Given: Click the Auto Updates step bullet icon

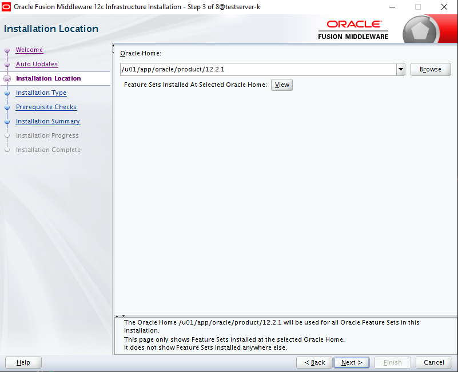Looking at the screenshot, I should 7,65.
